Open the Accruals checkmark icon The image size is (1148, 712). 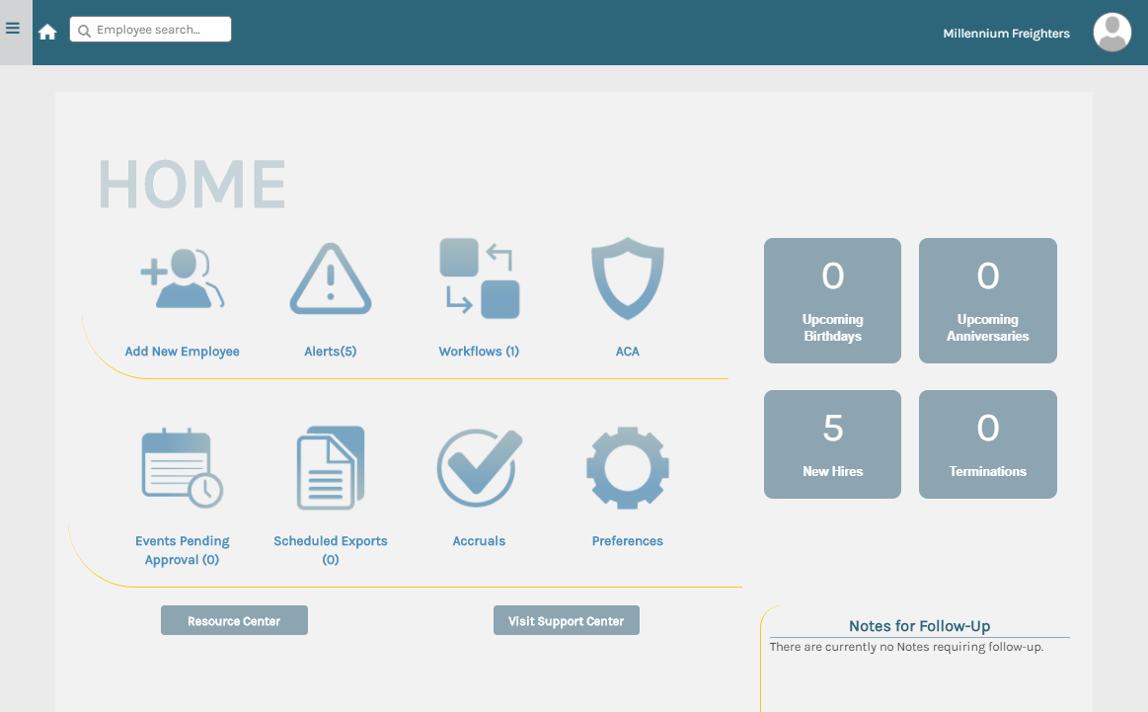pyautogui.click(x=479, y=467)
